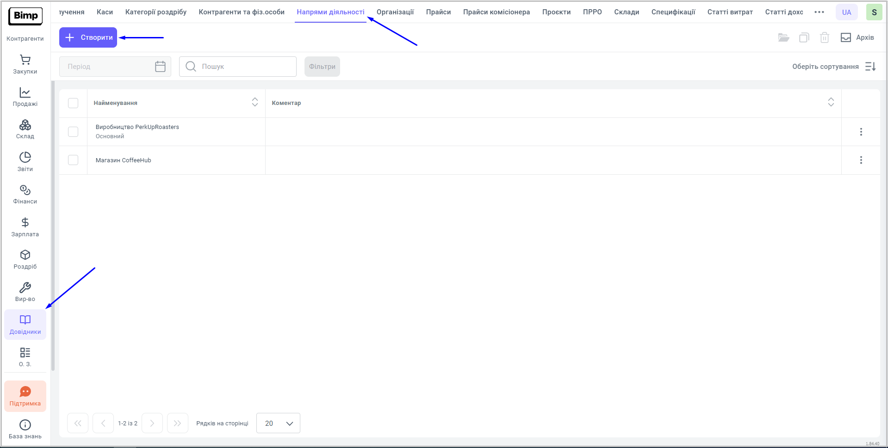Viewport: 888px width, 448px height.
Task: Expand the Оберіть сортування sorting menu
Action: point(833,67)
